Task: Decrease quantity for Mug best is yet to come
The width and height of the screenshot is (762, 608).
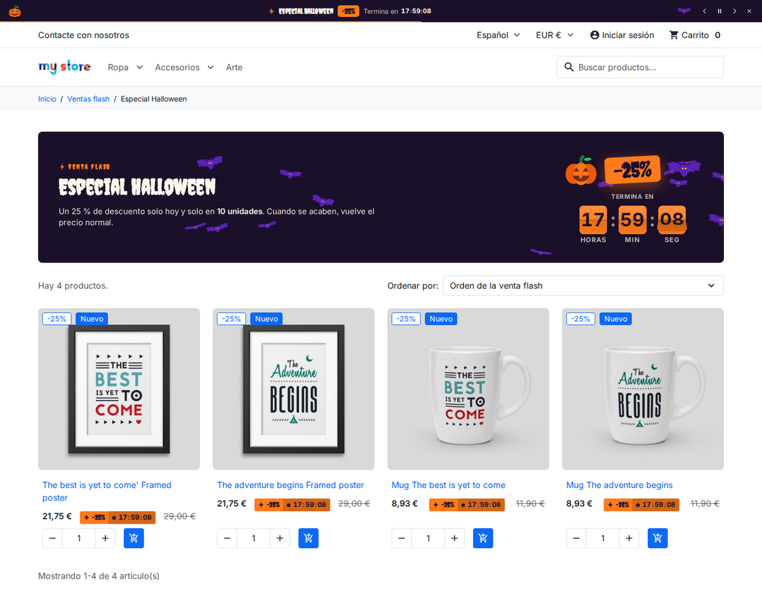Action: [x=402, y=538]
